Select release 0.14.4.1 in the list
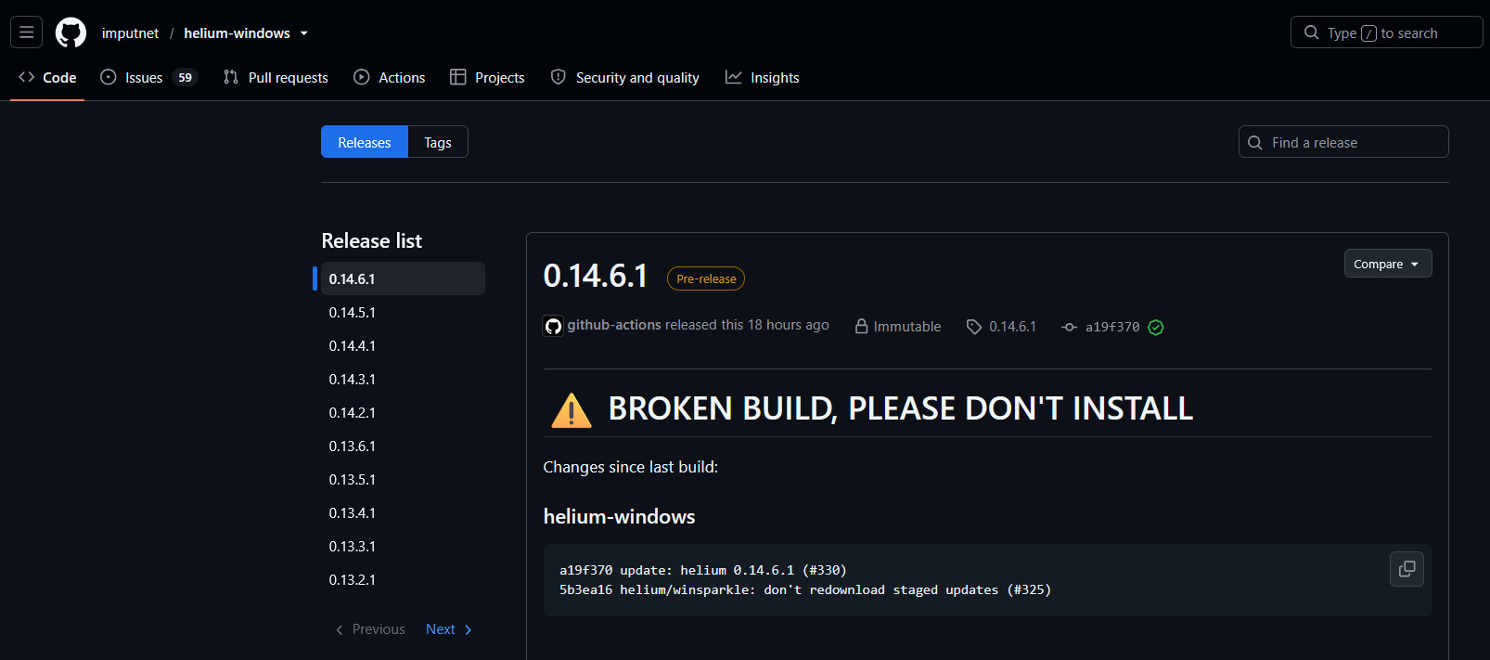 [x=403, y=345]
